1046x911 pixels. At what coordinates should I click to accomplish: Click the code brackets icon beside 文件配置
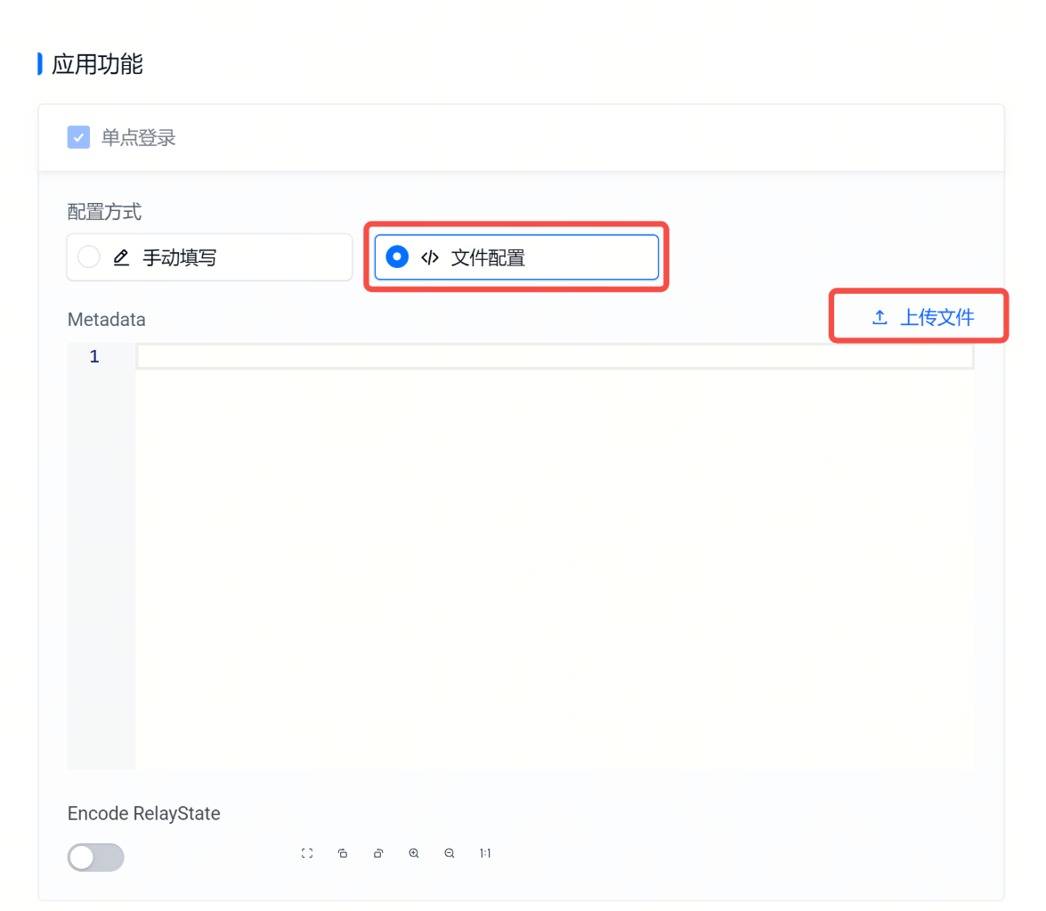click(x=430, y=258)
